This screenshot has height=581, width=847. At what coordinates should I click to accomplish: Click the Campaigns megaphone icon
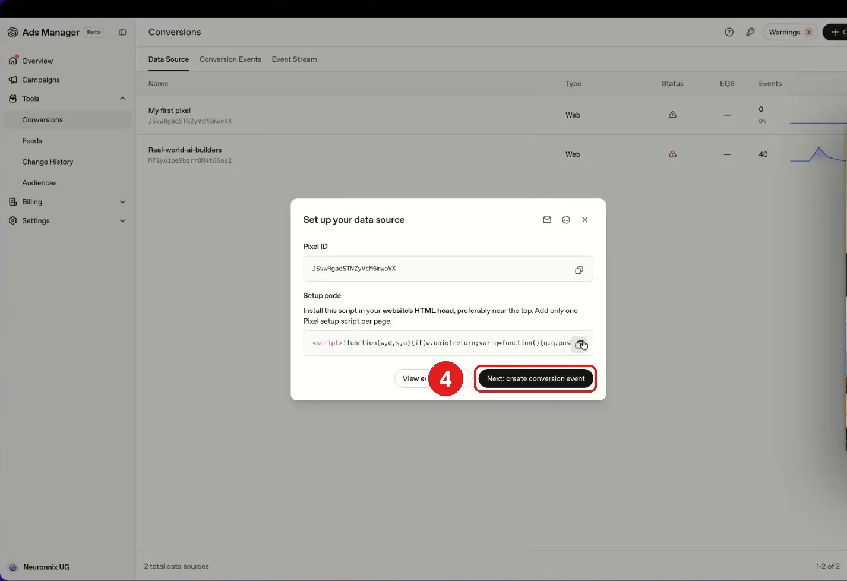pyautogui.click(x=13, y=80)
